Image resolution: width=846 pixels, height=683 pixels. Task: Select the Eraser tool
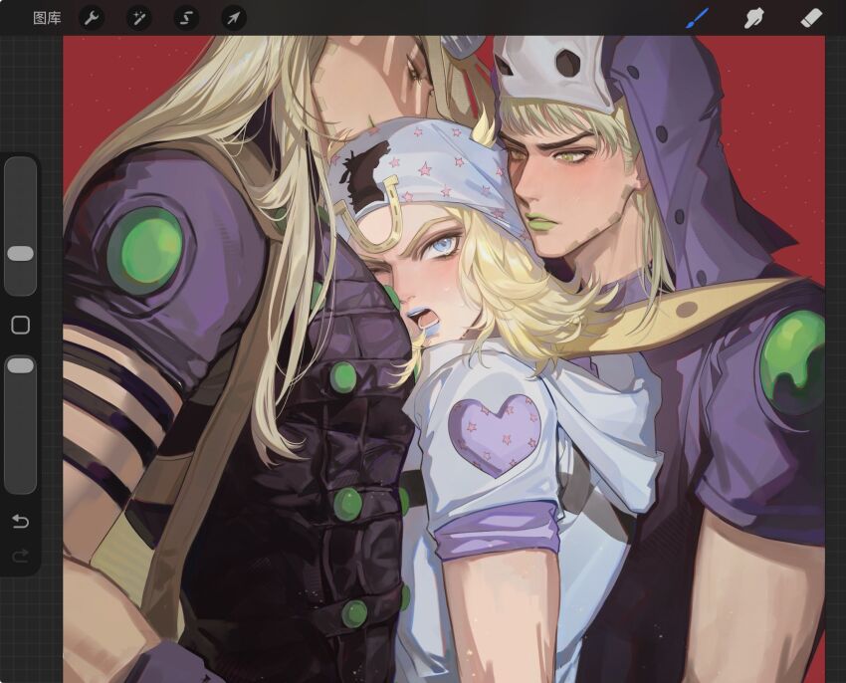click(811, 18)
